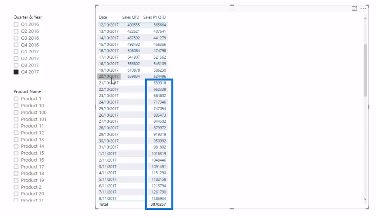Select the Product 1 checkbox
The height and width of the screenshot is (217, 378).
point(16,99)
